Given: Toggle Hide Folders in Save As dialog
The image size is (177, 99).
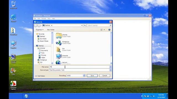Looking at the screenshot, I should pyautogui.click(x=40, y=76).
